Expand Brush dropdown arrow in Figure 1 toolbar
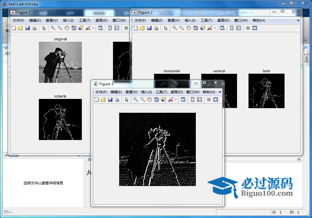 (93, 28)
